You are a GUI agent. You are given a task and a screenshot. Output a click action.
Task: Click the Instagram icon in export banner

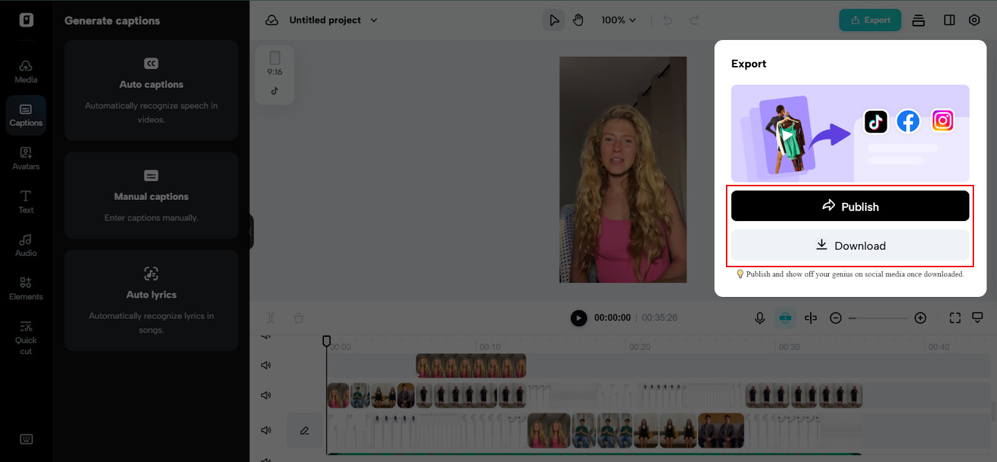click(x=942, y=120)
